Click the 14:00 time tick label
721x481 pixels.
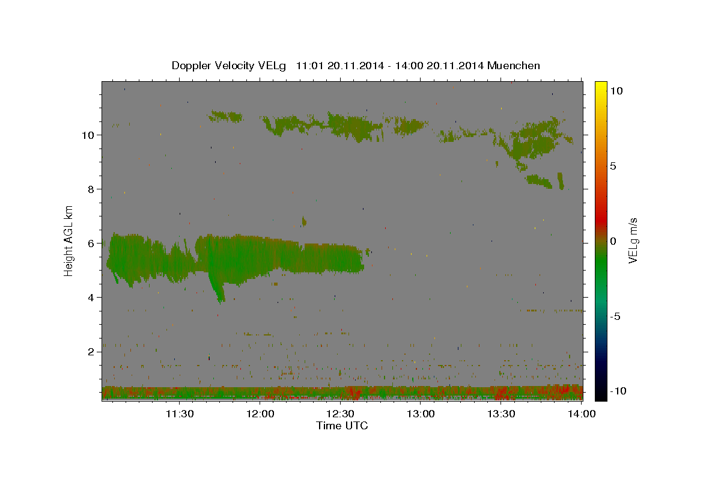coord(582,414)
